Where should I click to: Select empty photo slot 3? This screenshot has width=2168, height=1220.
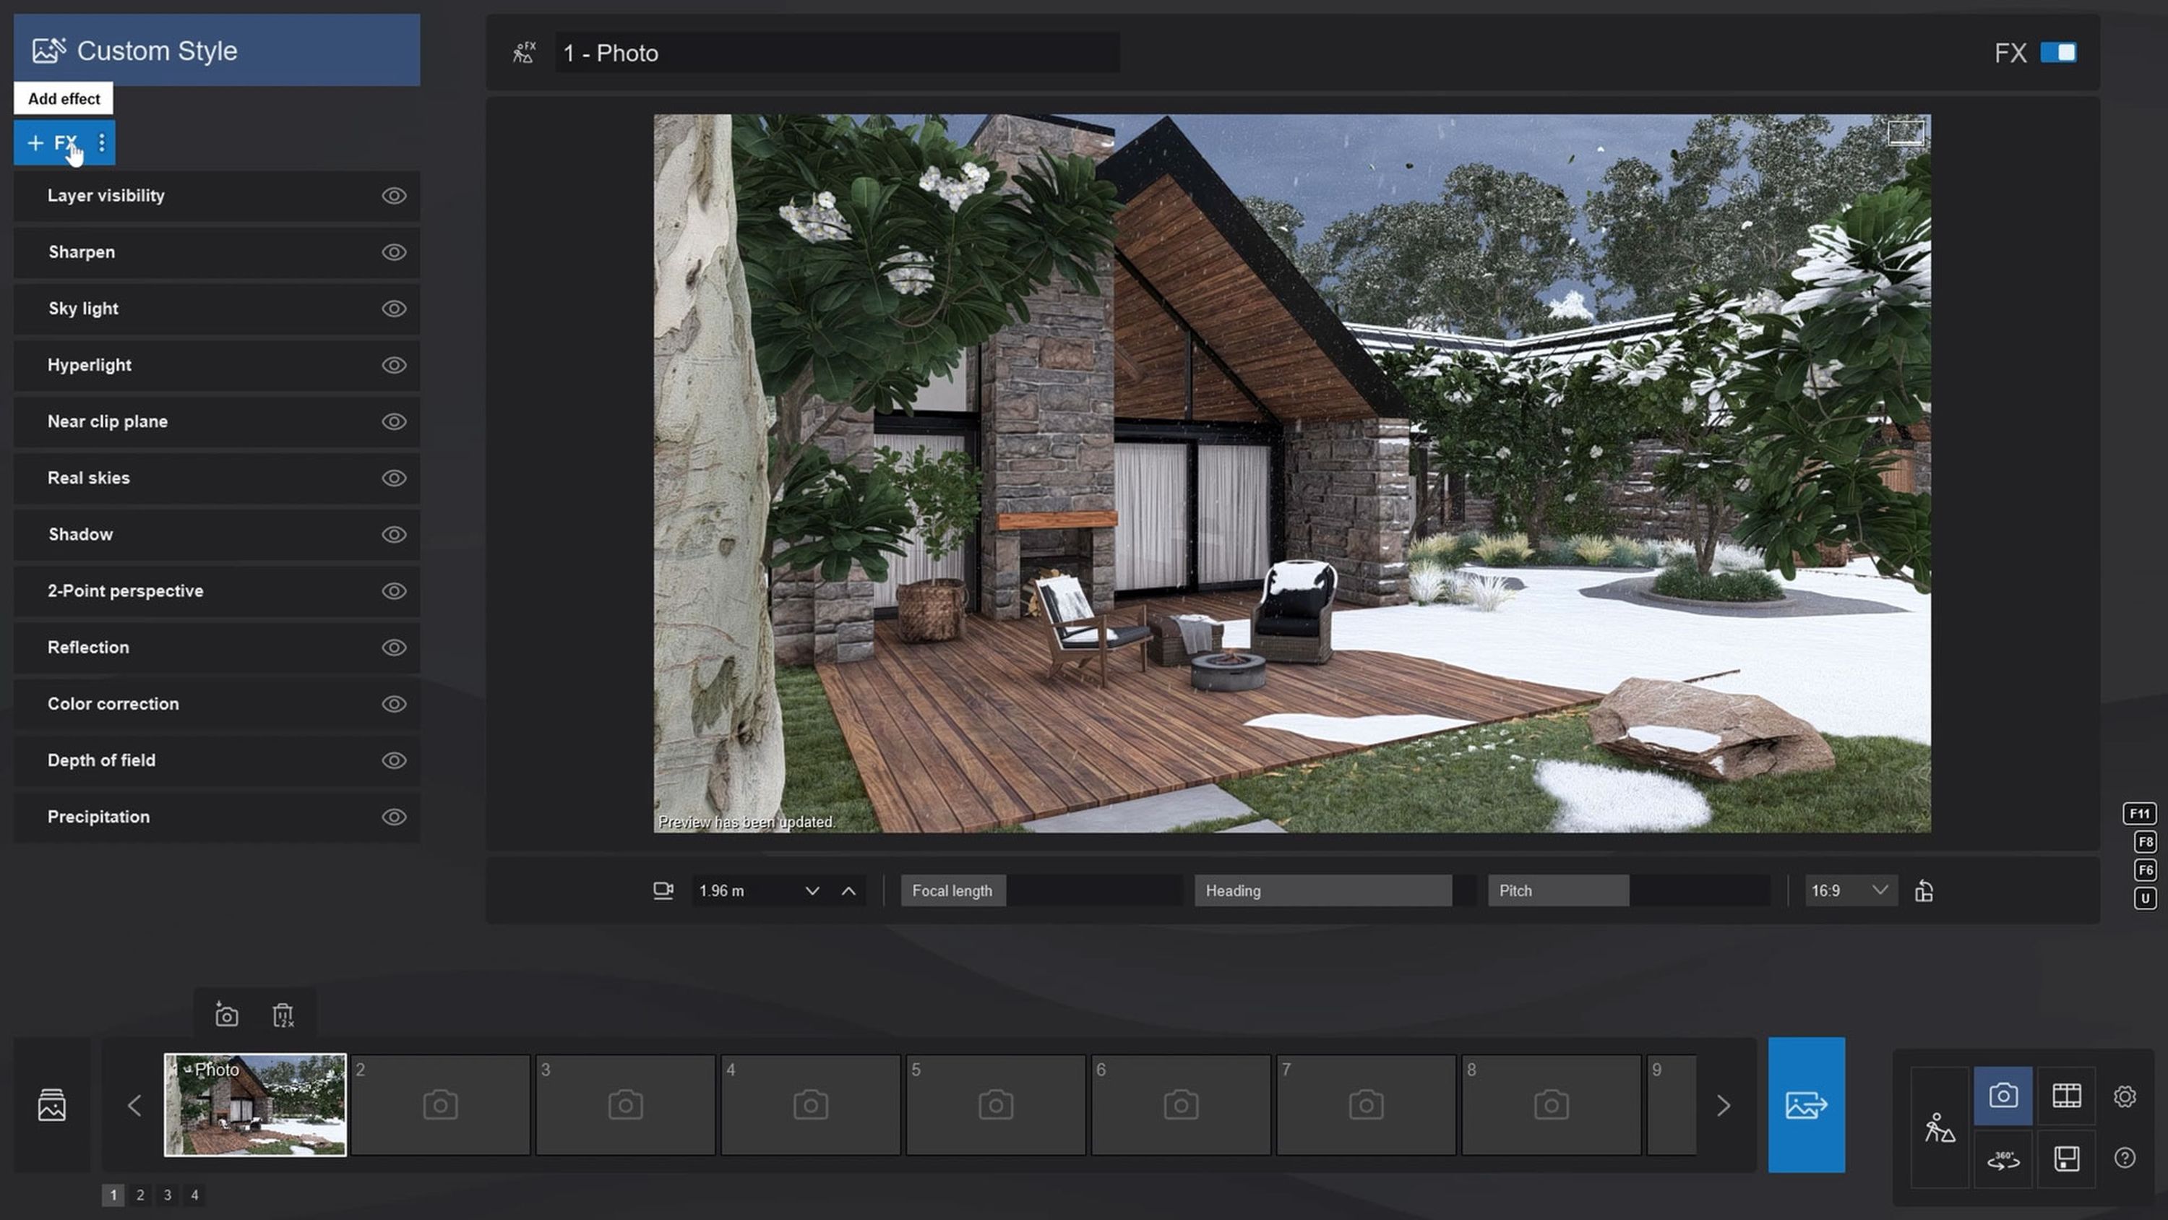pos(625,1104)
